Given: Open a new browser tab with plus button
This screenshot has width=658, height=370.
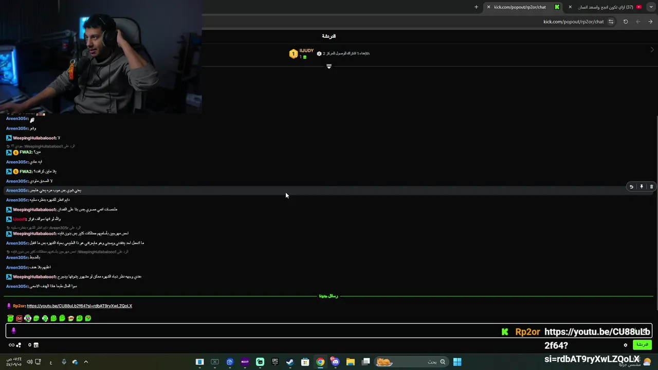Looking at the screenshot, I should click(x=476, y=7).
